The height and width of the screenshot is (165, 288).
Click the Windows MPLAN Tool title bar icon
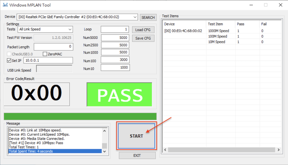pos(5,5)
